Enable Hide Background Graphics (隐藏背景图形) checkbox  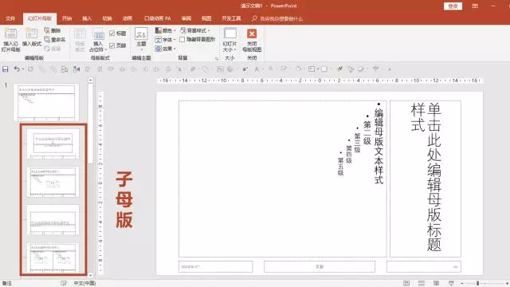[182, 39]
